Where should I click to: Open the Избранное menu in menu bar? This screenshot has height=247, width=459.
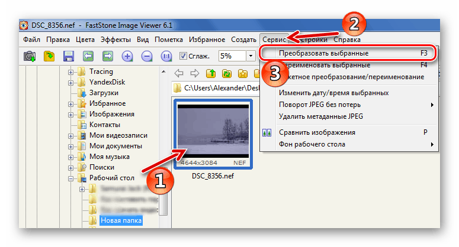[x=207, y=40]
